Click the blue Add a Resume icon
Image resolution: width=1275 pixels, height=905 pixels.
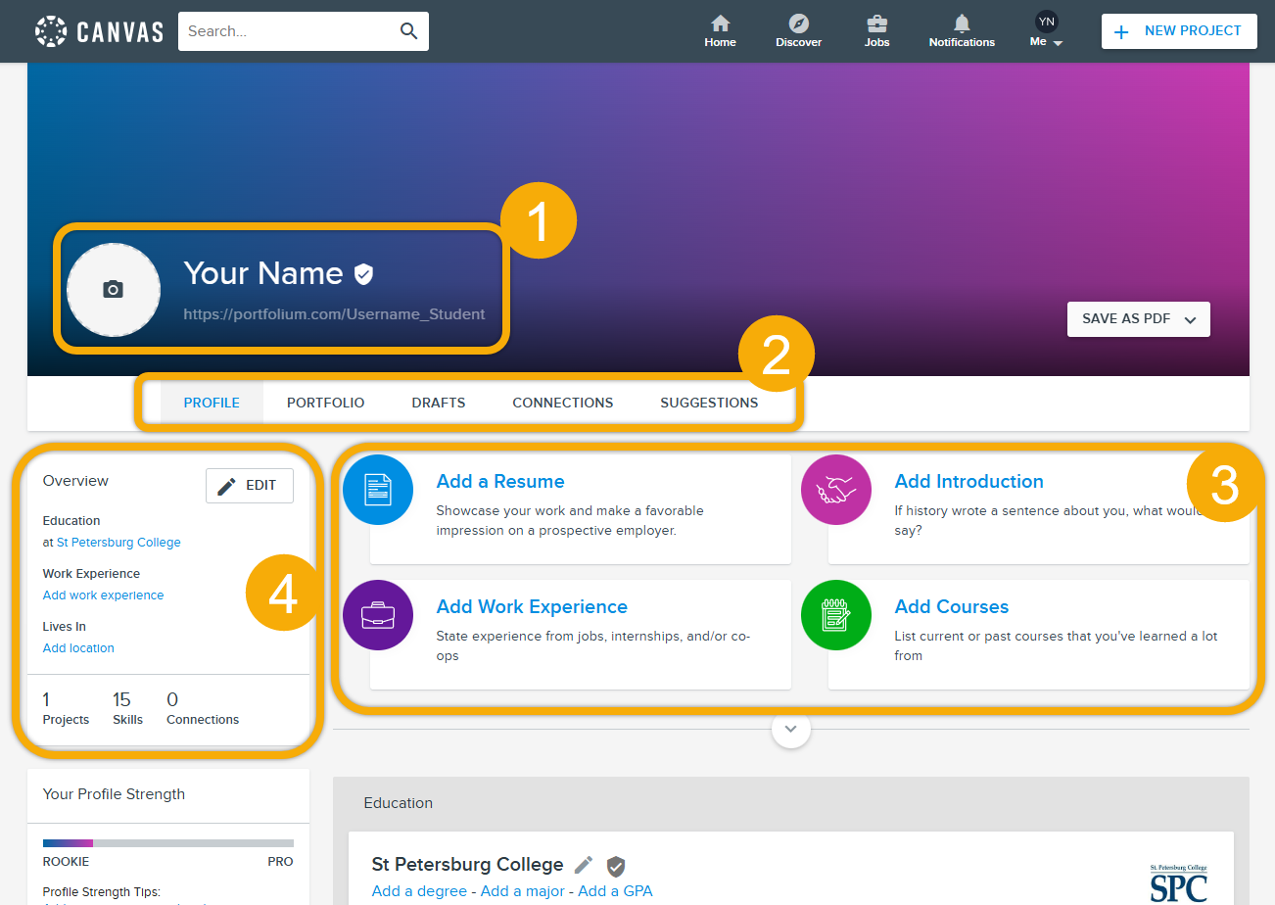click(378, 490)
